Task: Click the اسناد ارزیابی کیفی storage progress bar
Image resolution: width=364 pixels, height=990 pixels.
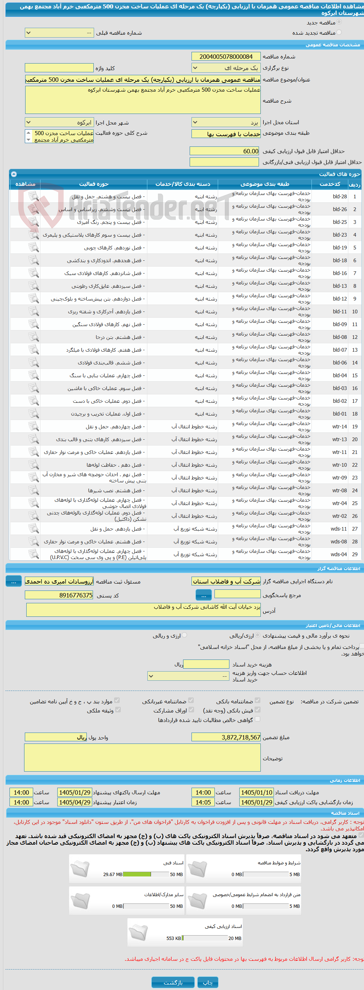Action: point(205,938)
